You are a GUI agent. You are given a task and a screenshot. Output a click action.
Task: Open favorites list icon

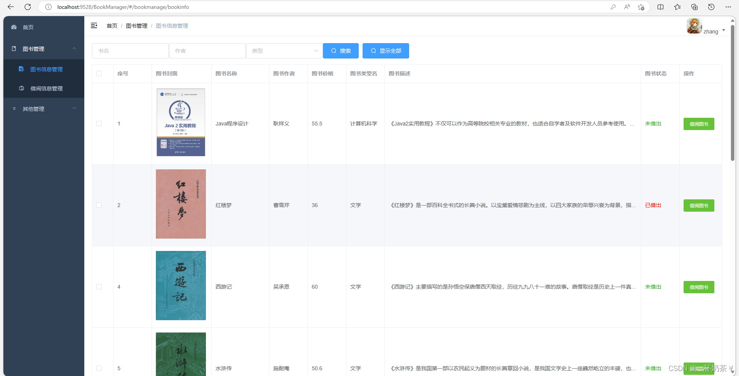(677, 7)
